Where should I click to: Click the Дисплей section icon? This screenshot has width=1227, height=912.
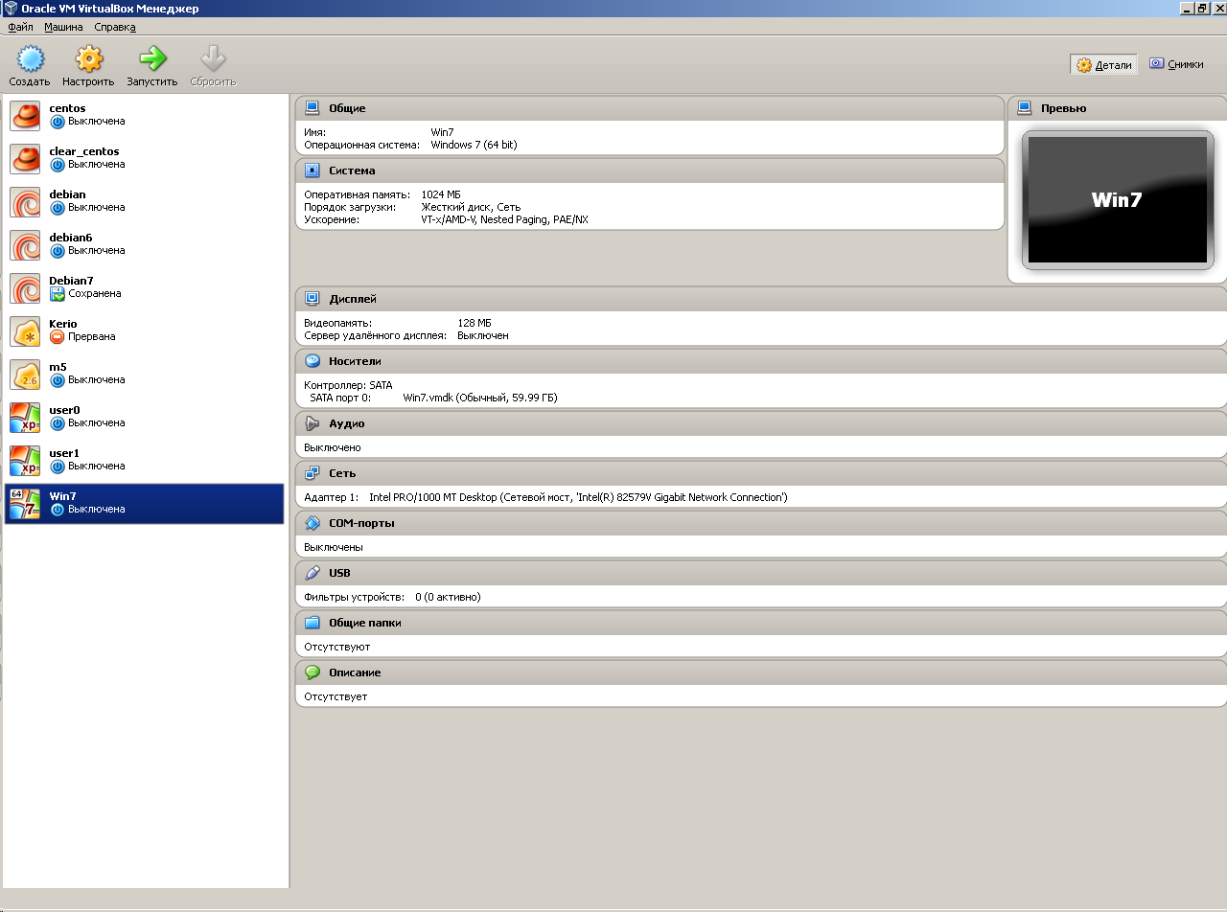pyautogui.click(x=312, y=299)
